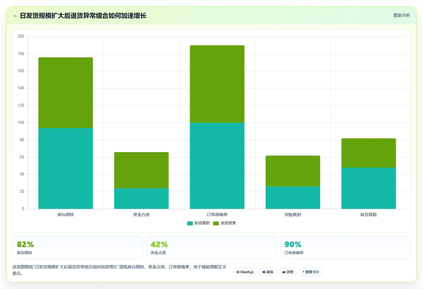Click the green 资金占用 bar segment
This screenshot has width=423, height=289.
point(141,170)
